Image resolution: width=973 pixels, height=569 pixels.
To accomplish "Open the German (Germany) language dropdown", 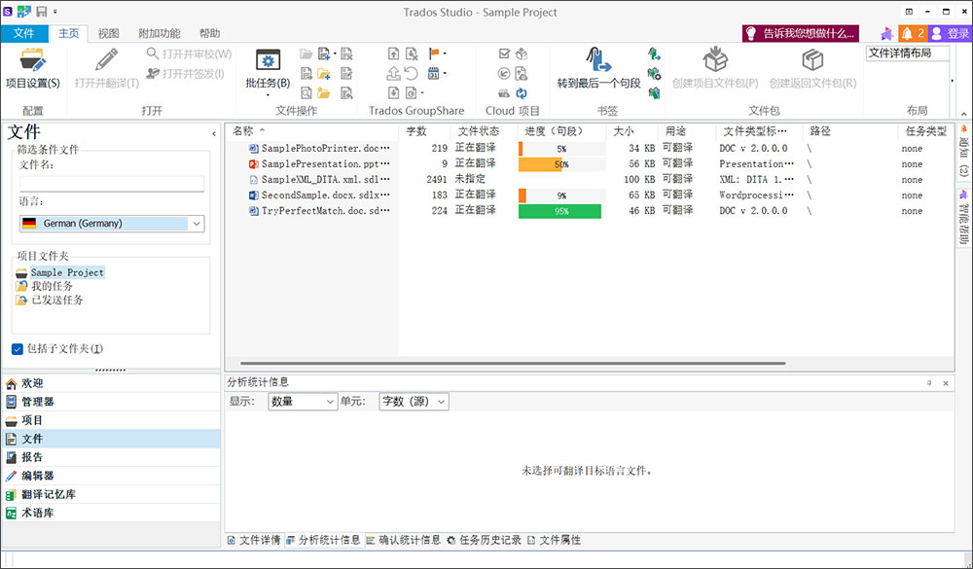I will (112, 224).
